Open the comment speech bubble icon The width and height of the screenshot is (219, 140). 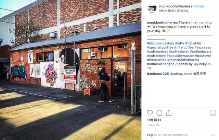coord(159,113)
